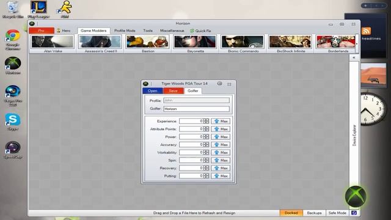Open the Alan Wake game modder thumbnail
The height and width of the screenshot is (220, 391).
point(53,44)
